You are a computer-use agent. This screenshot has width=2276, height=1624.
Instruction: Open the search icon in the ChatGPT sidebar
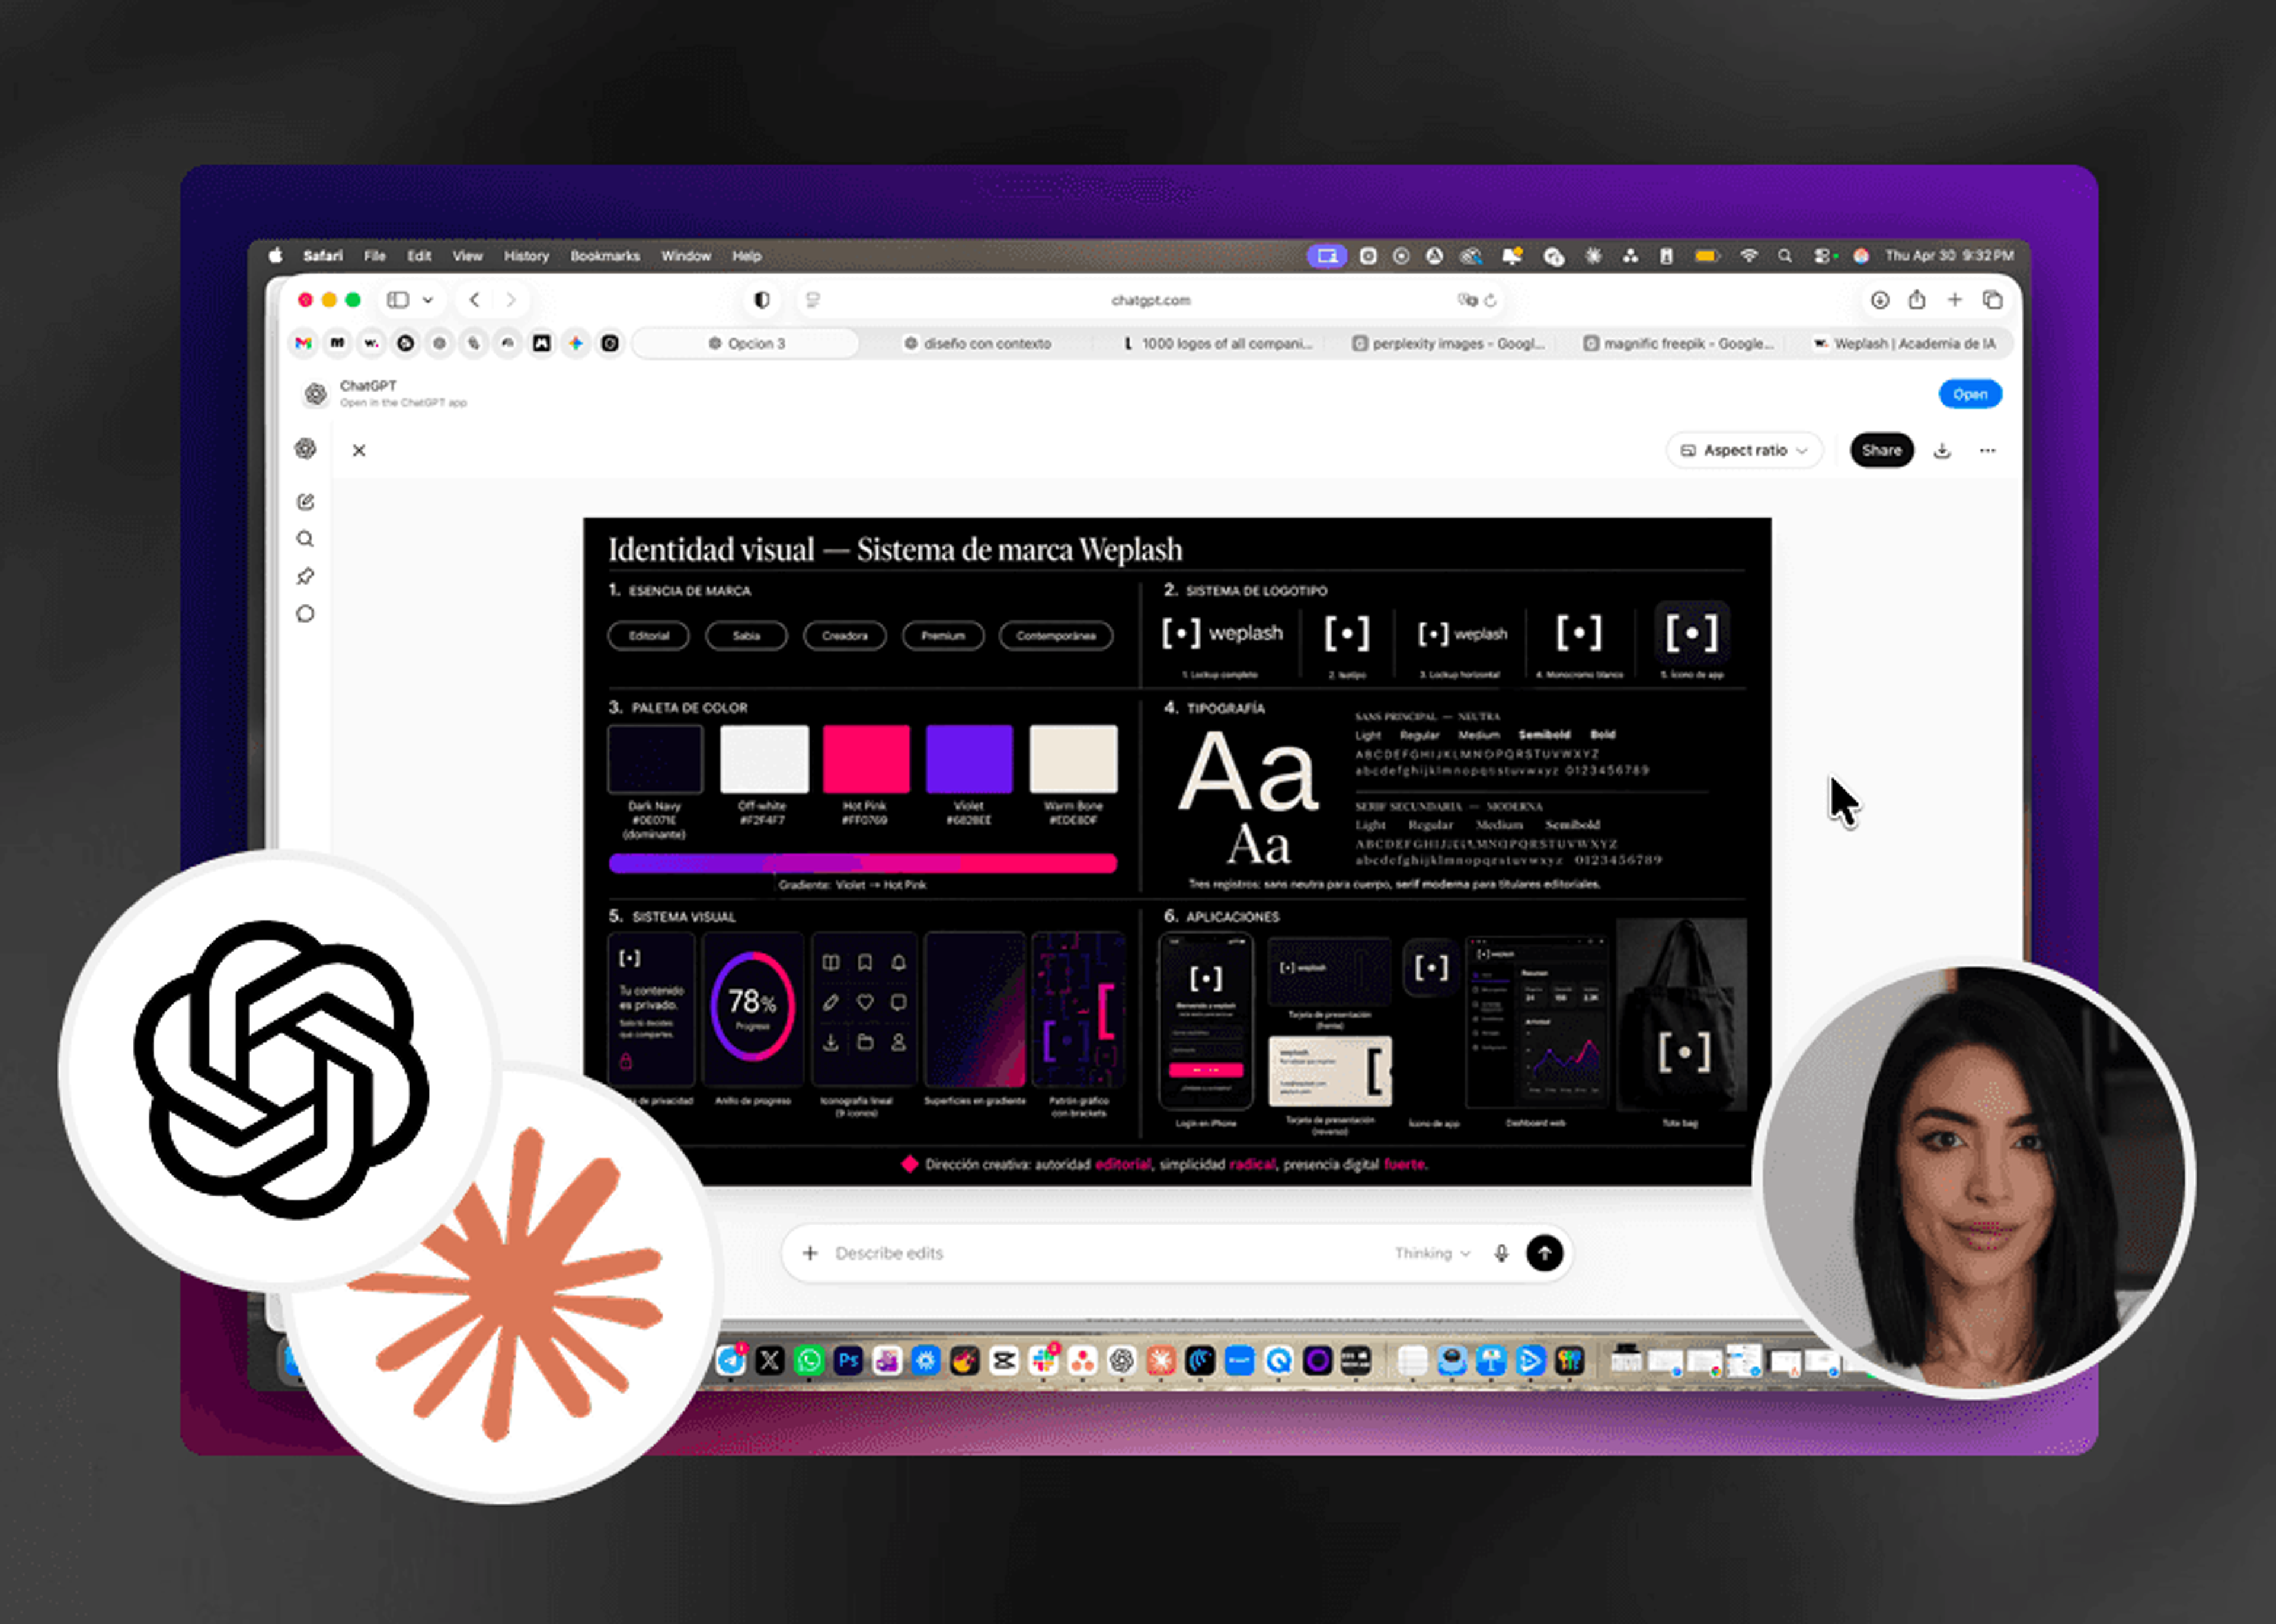tap(306, 539)
